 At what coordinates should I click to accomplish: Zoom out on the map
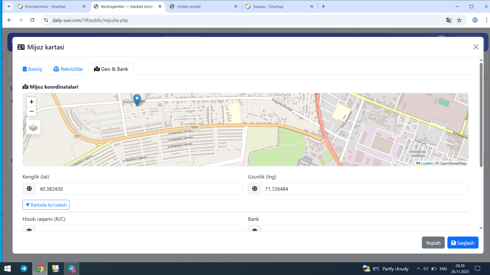[31, 112]
